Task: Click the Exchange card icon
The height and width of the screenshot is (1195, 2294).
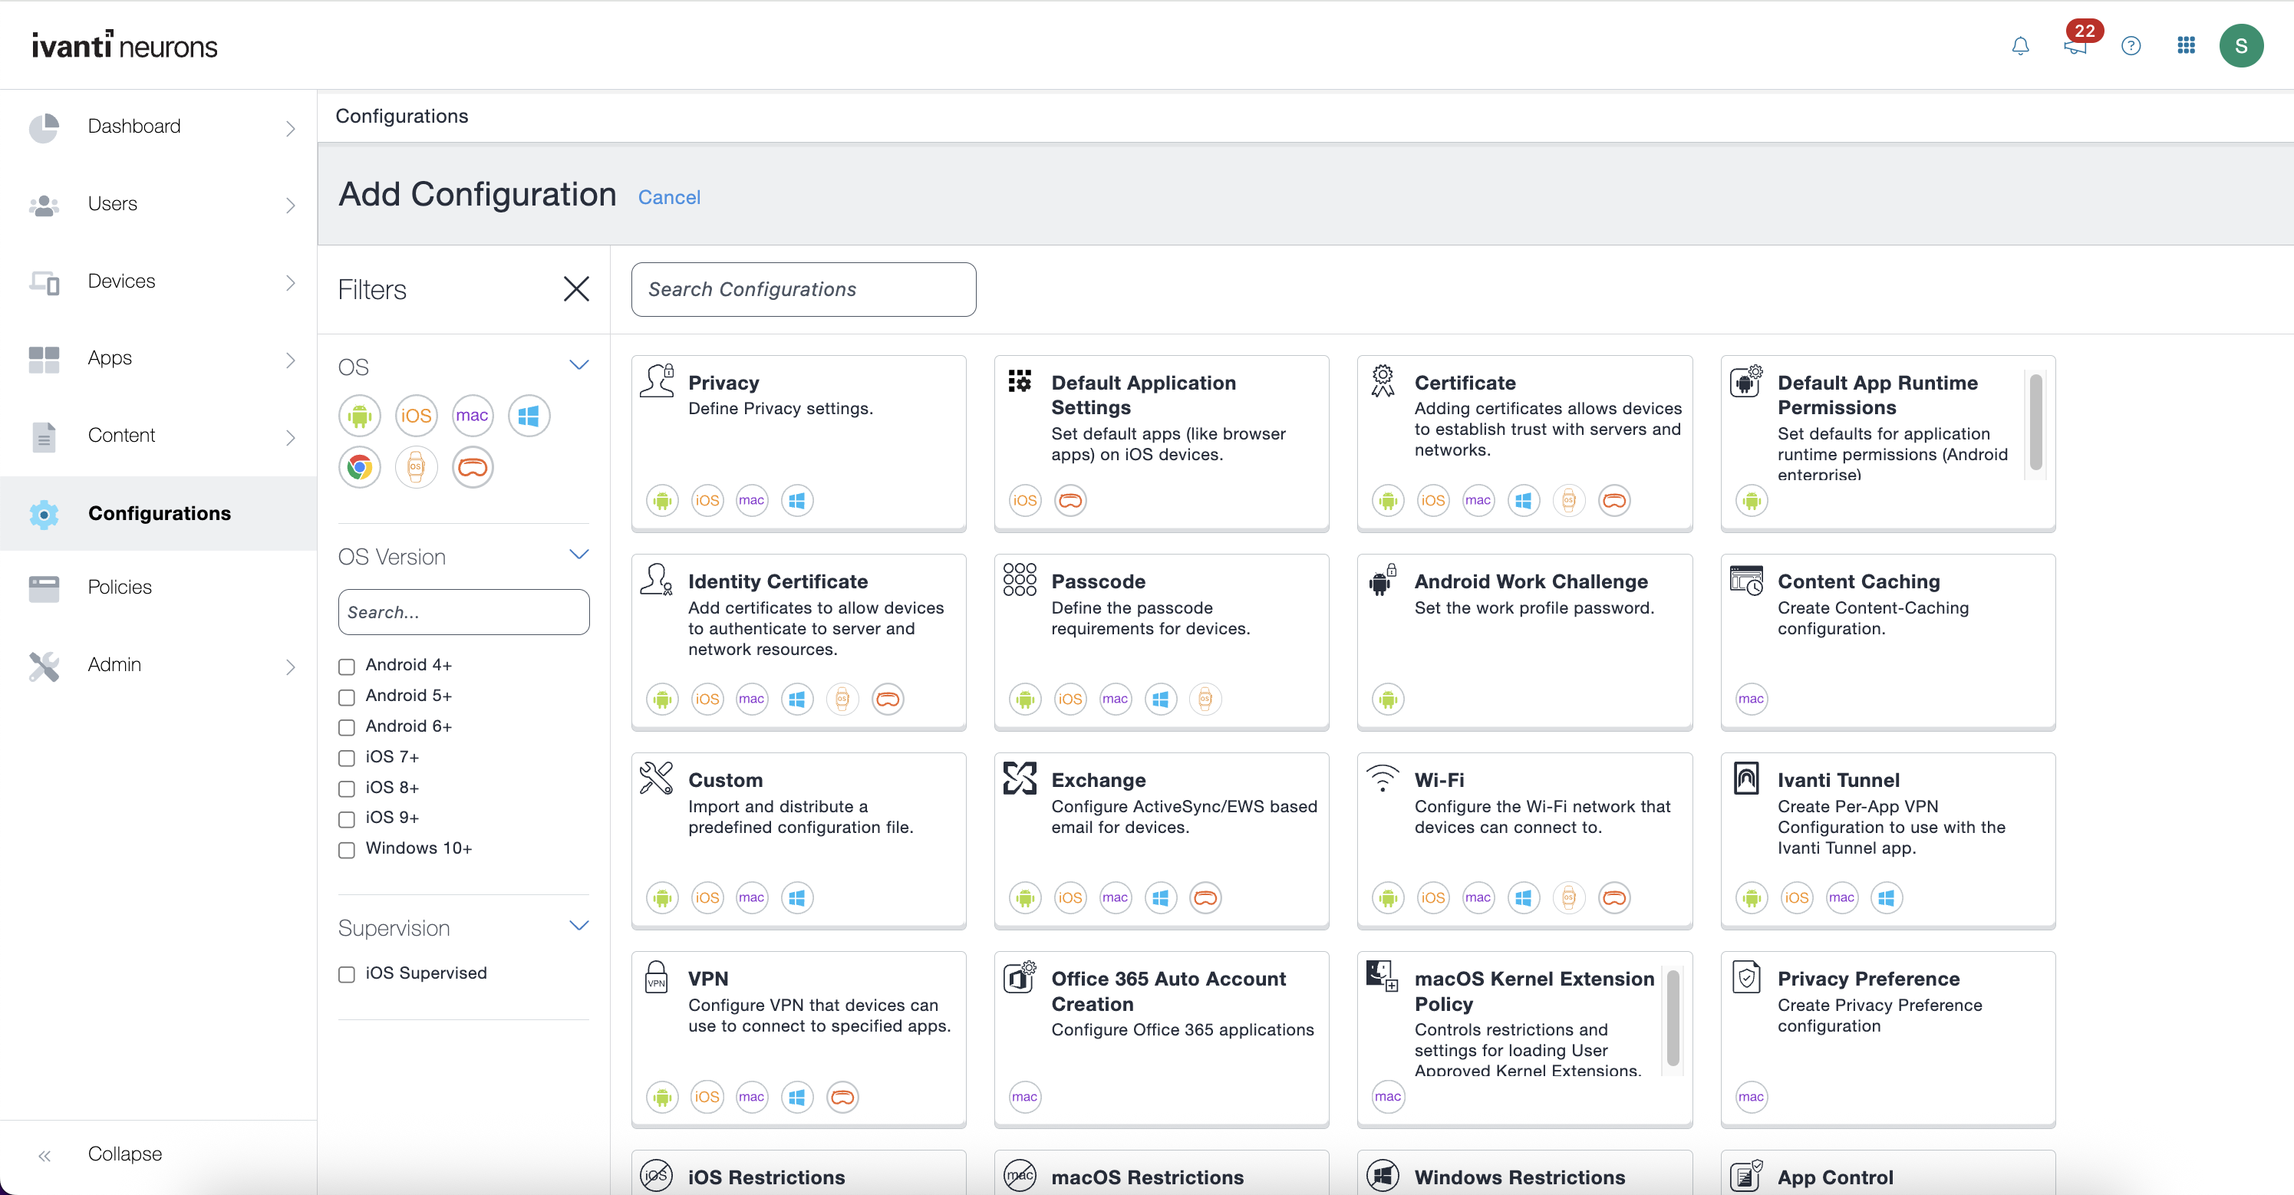Action: point(1020,779)
